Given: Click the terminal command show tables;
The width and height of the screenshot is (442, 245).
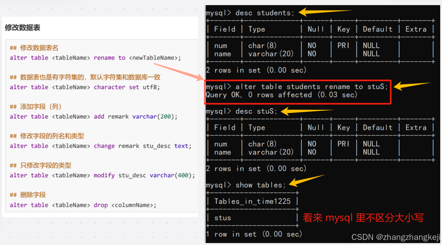Looking at the screenshot, I should [260, 185].
